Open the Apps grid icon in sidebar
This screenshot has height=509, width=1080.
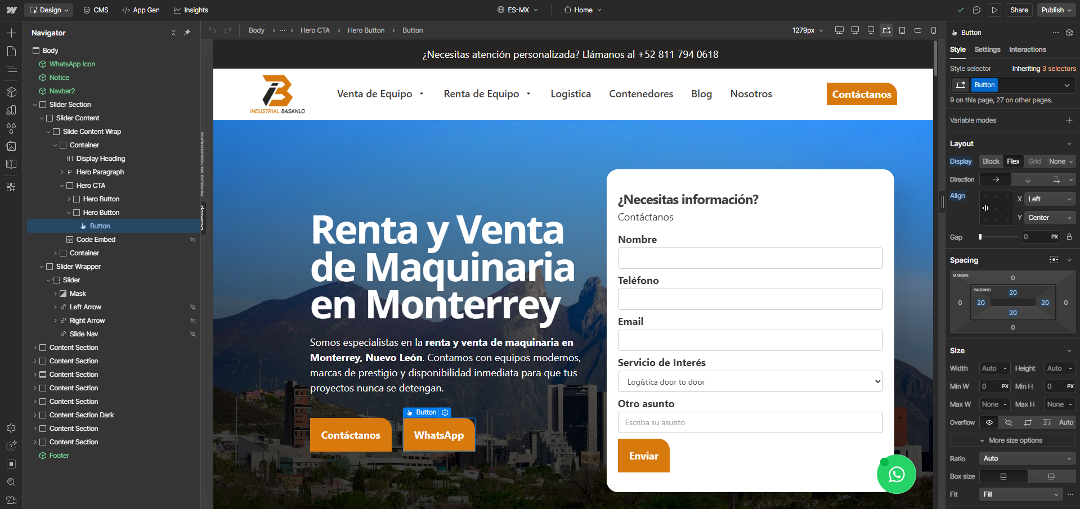(x=11, y=187)
